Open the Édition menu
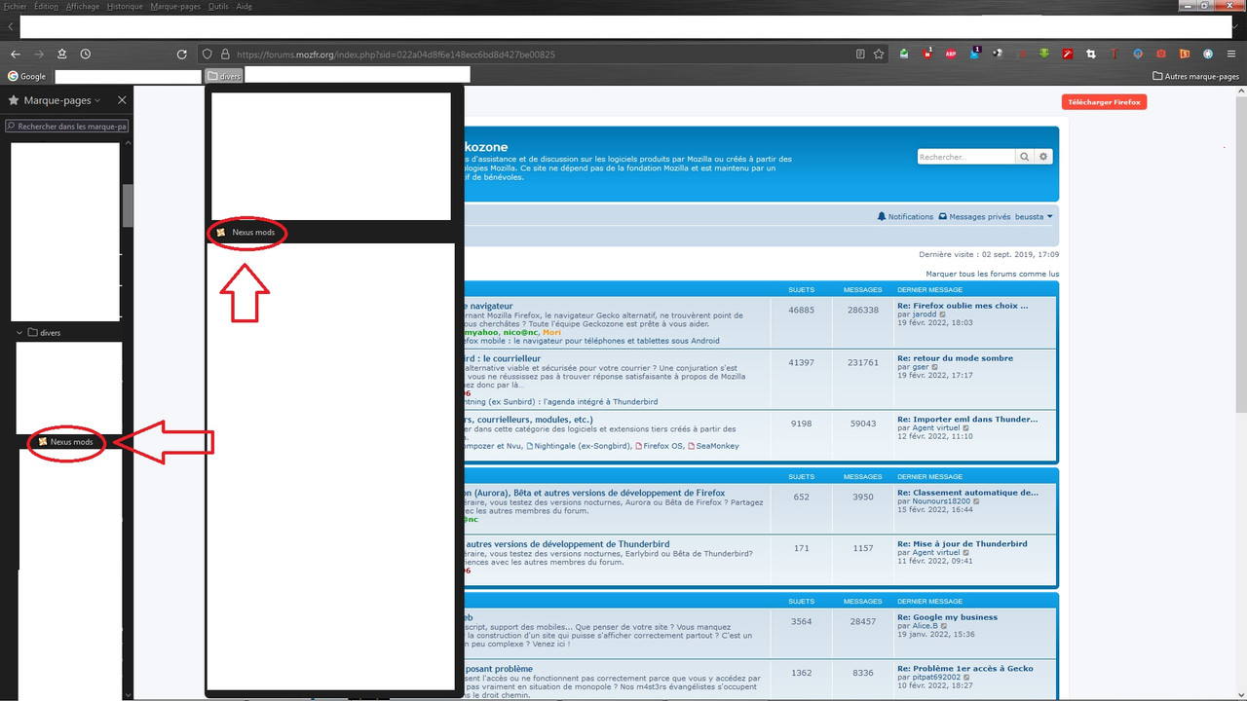This screenshot has height=701, width=1247. [47, 6]
